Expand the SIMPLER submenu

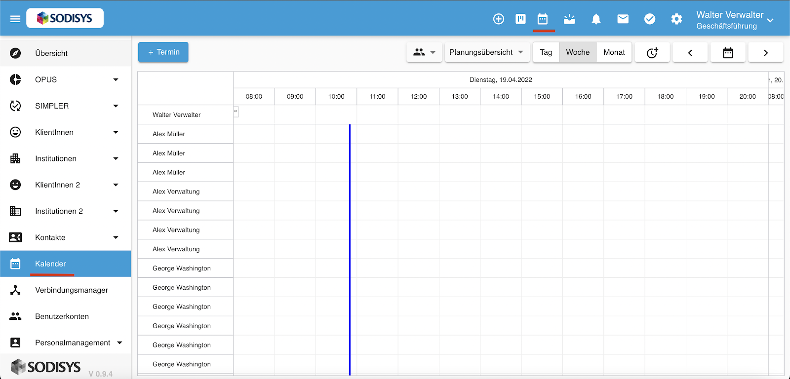point(116,106)
